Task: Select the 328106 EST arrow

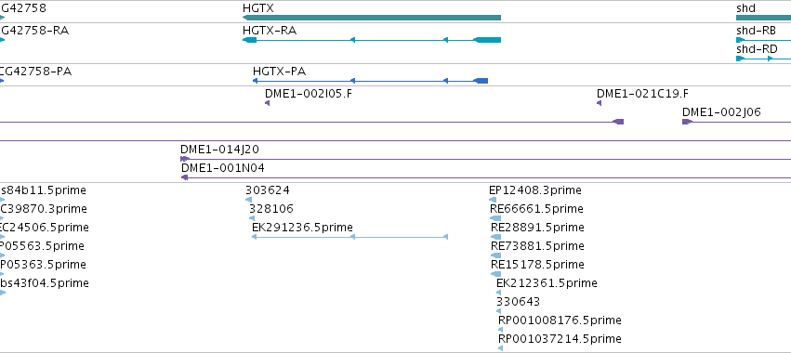Action: [252, 218]
